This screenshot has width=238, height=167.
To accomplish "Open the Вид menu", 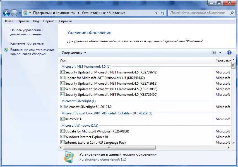I will tap(36, 21).
